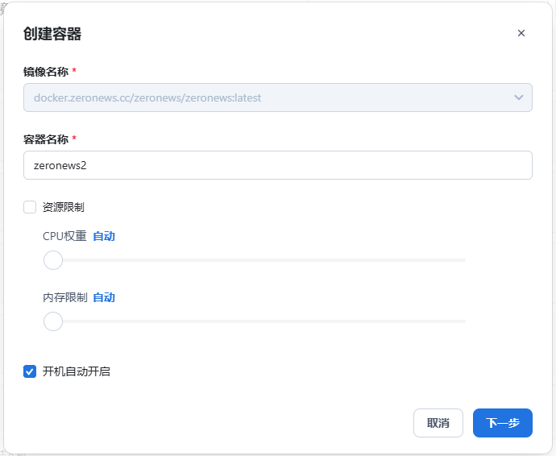Click the 自动 value next to 内存限制
This screenshot has height=456, width=556.
[104, 297]
